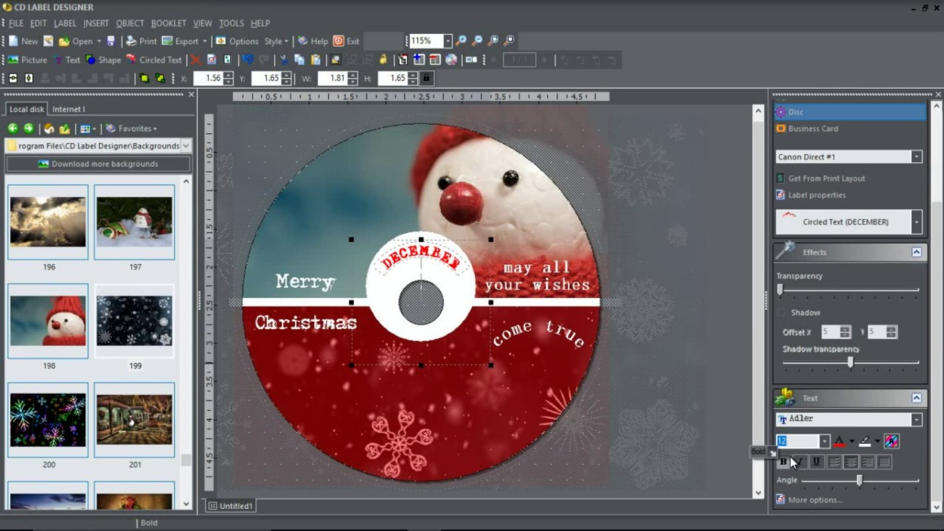The width and height of the screenshot is (944, 531).
Task: Click the send to back icon
Action: (x=160, y=78)
